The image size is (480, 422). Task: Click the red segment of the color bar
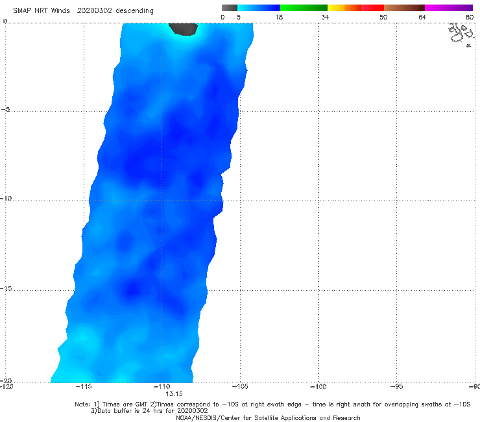tap(372, 8)
